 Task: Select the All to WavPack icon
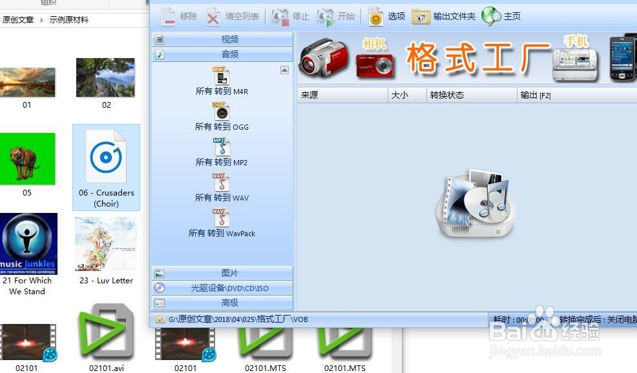tap(222, 218)
